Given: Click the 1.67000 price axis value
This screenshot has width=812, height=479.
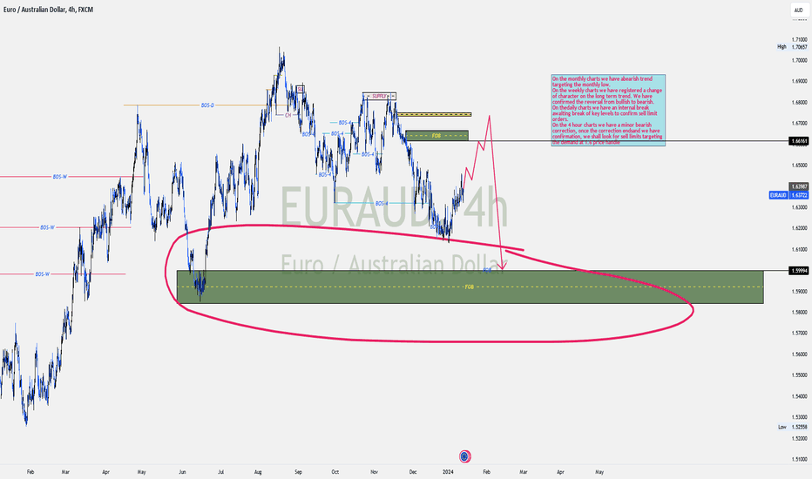Looking at the screenshot, I should click(799, 124).
